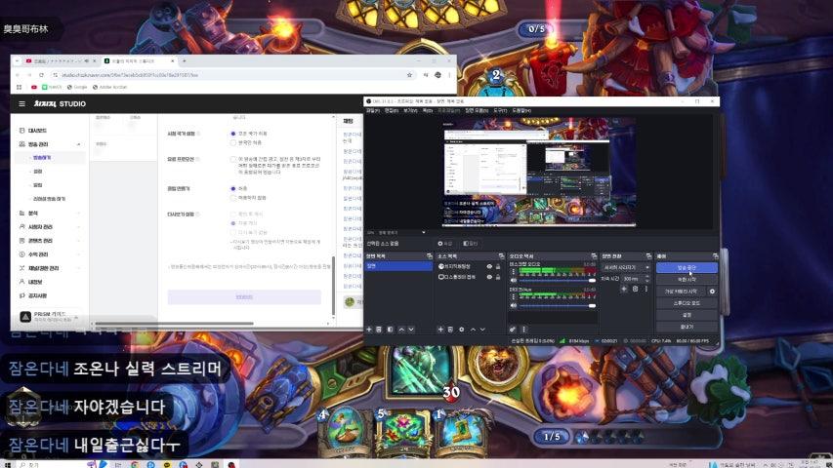Open 도구 menu in OBS
The width and height of the screenshot is (833, 468).
tap(500, 110)
